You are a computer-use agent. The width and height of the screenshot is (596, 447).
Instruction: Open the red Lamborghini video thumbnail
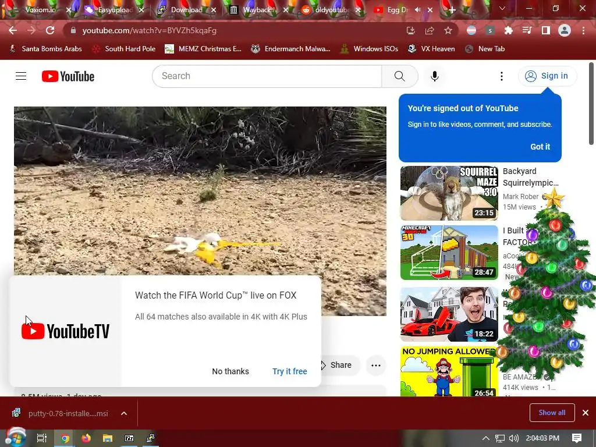[449, 314]
